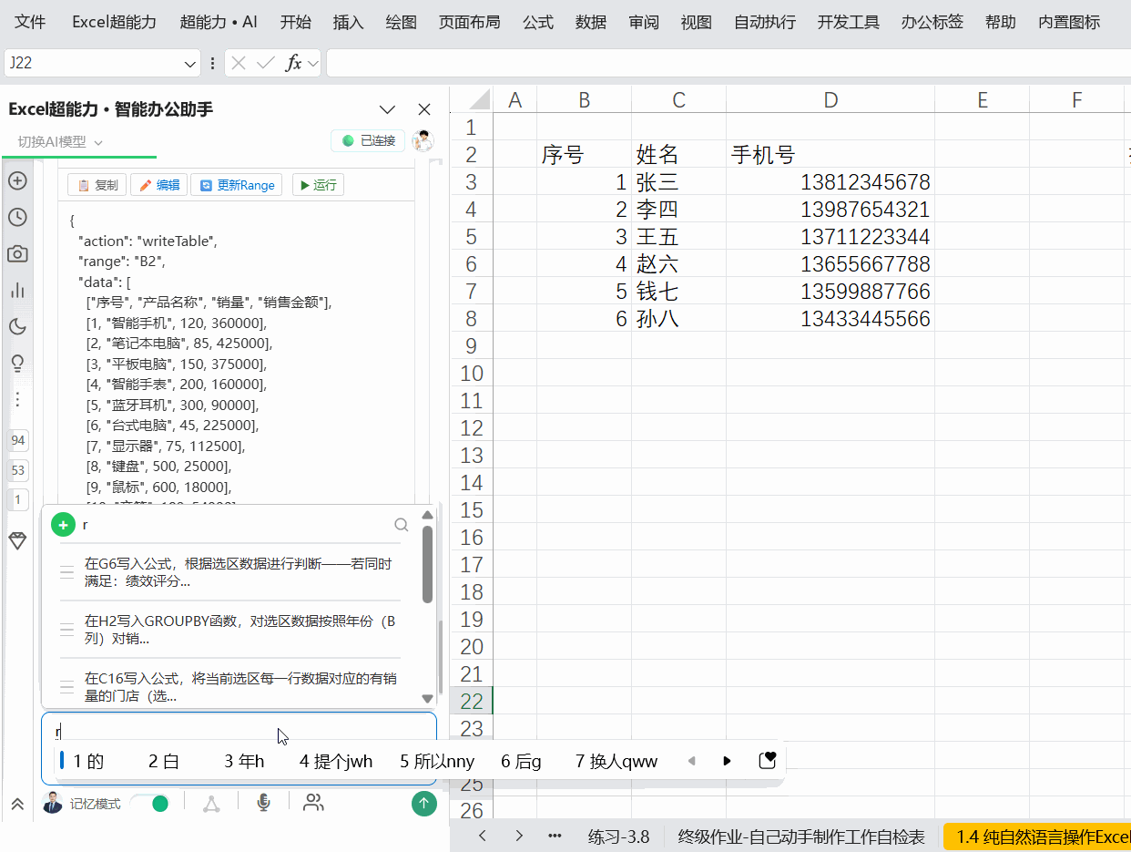Click the microphone voice input icon
Viewport: 1131px width, 852px height.
pyautogui.click(x=263, y=802)
